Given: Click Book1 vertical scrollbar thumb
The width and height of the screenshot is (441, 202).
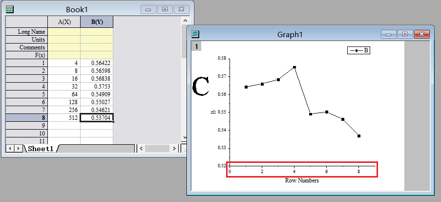Looking at the screenshot, I should pyautogui.click(x=185, y=41).
